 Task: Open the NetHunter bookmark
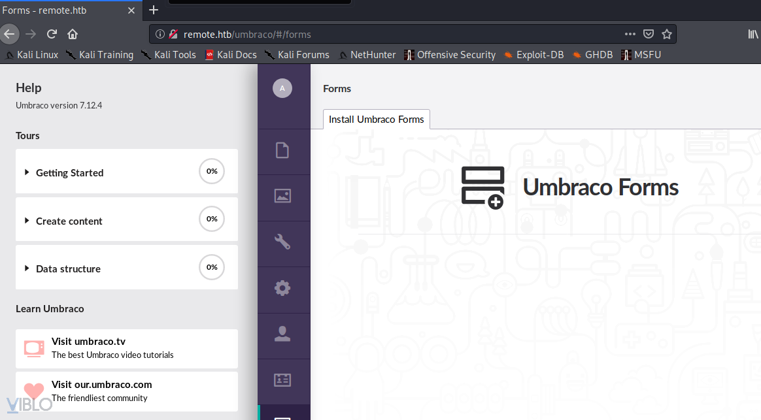click(367, 55)
